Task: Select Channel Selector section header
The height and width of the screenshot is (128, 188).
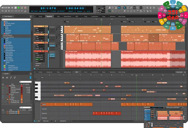Action: pyautogui.click(x=8, y=35)
